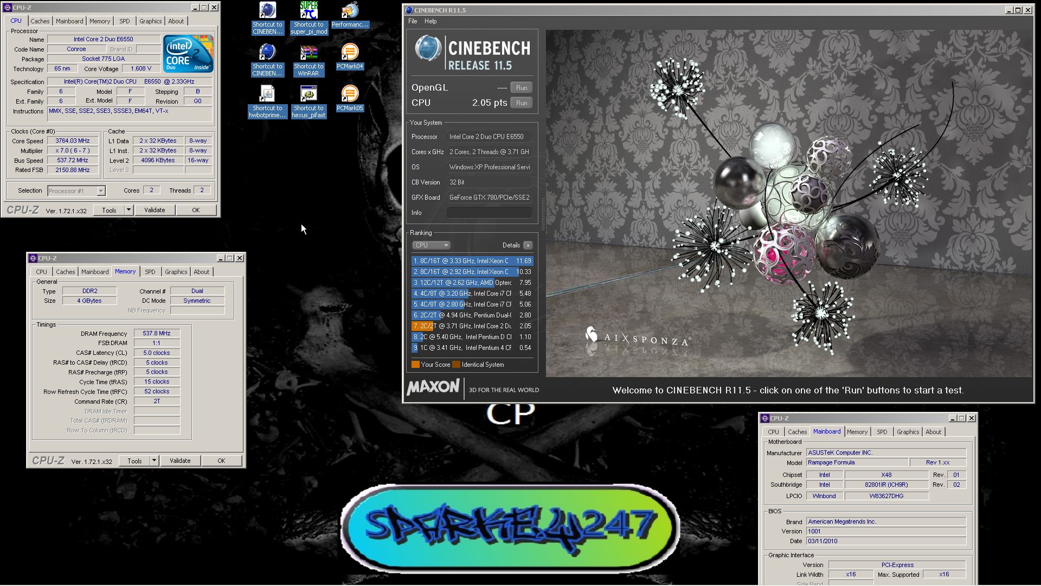Switch to Memory tab in Mainboard CPU-Z window
Viewport: 1041px width, 586px height.
[x=857, y=432]
